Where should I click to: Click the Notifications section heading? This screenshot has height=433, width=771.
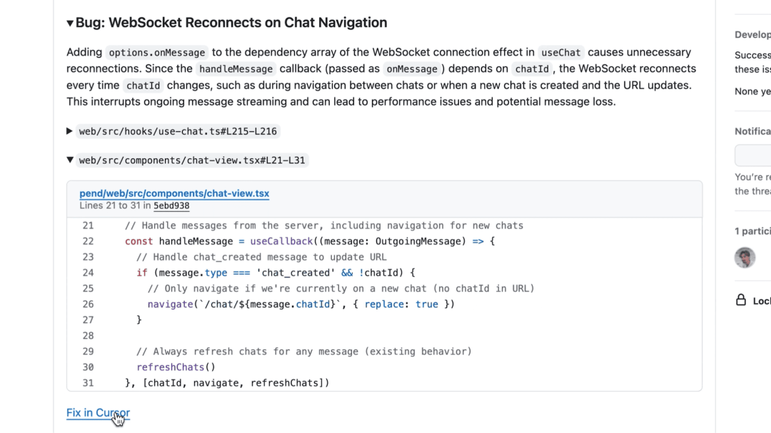(x=753, y=131)
